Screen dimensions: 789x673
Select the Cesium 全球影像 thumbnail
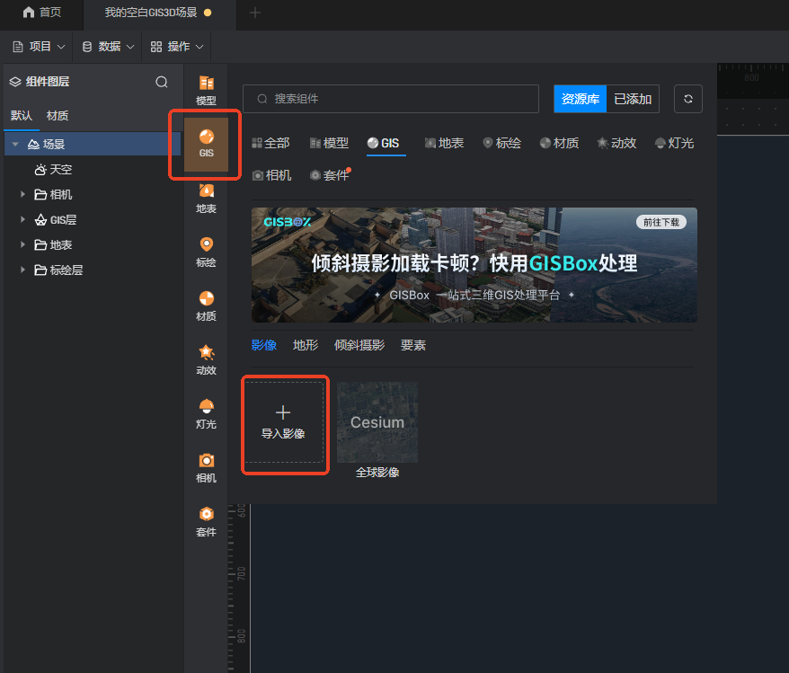[x=377, y=422]
